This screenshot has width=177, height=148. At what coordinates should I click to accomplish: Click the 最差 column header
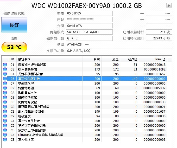(x=111, y=59)
